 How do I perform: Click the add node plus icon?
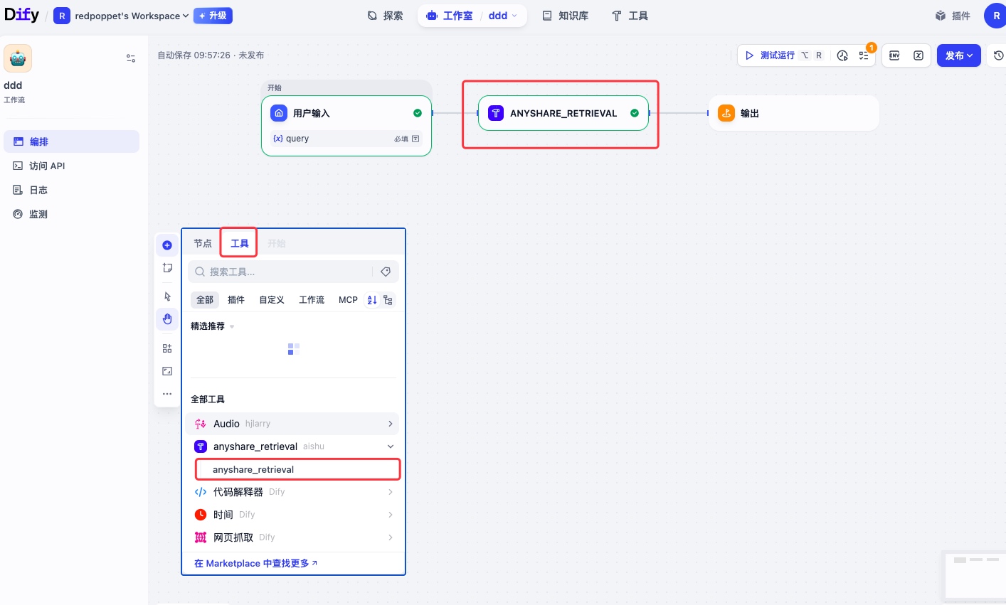pos(167,245)
